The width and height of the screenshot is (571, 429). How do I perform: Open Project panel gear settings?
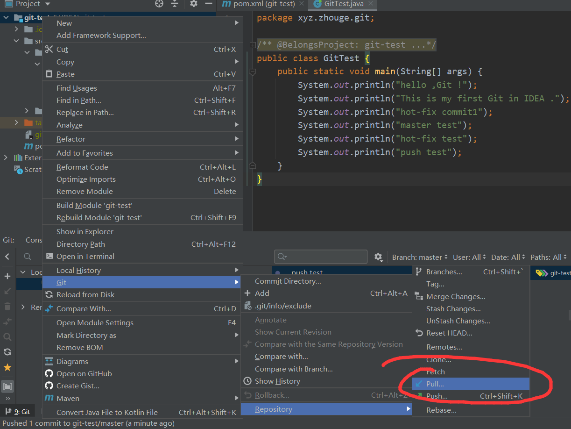(194, 4)
